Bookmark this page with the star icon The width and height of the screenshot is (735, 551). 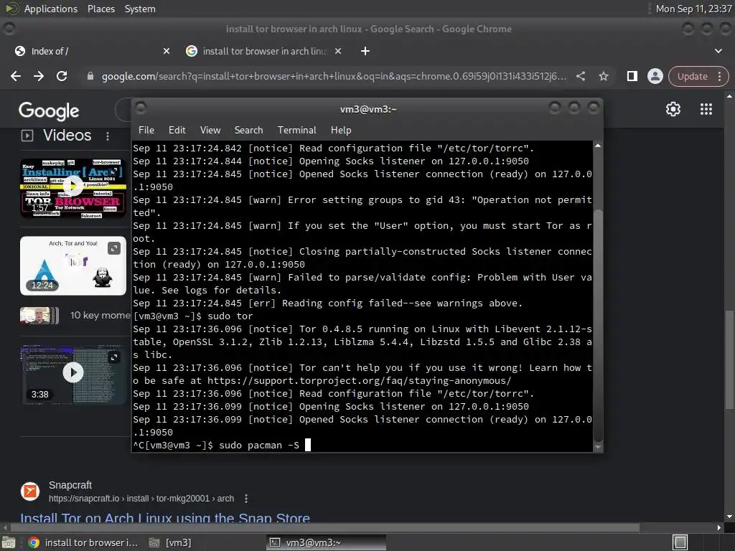click(x=603, y=76)
